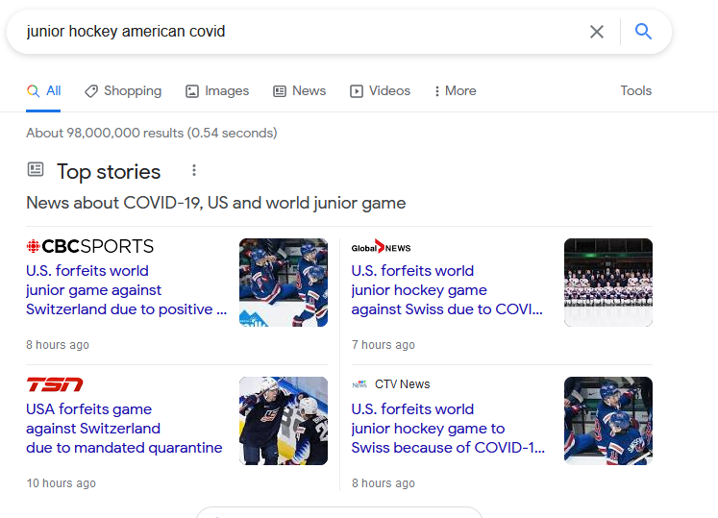Open CTV News article on forfeit to Swiss
718x518 pixels.
pyautogui.click(x=448, y=429)
